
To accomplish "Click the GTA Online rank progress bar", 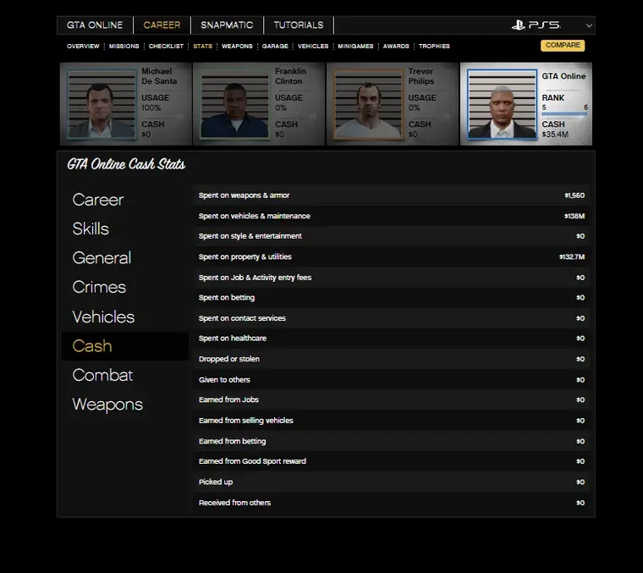I will 564,114.
